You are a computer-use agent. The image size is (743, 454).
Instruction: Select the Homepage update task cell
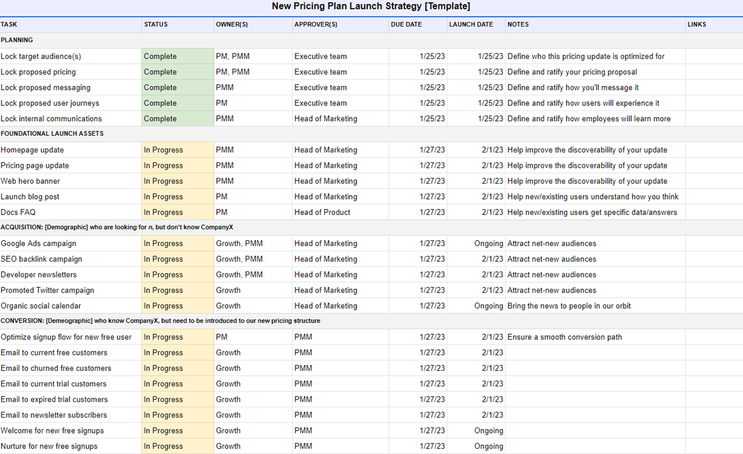[71, 150]
